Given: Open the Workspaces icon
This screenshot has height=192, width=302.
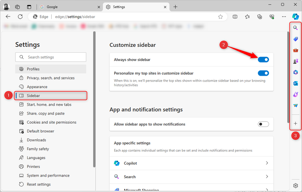Looking at the screenshot, I should click(x=17, y=7).
